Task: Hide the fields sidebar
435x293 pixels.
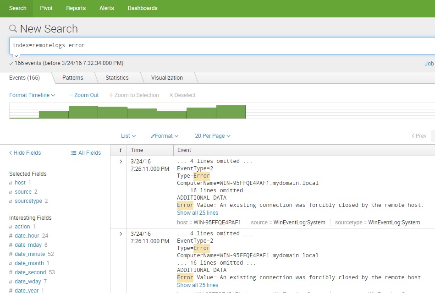Action: [x=25, y=153]
